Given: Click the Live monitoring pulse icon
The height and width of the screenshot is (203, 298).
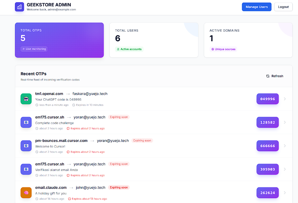Looking at the screenshot, I should [24, 49].
